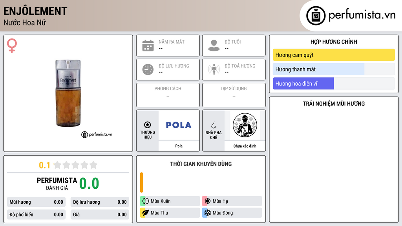This screenshot has width=402, height=226.
Task: Click the yellow Hương cam quýt bar
Action: [x=334, y=55]
